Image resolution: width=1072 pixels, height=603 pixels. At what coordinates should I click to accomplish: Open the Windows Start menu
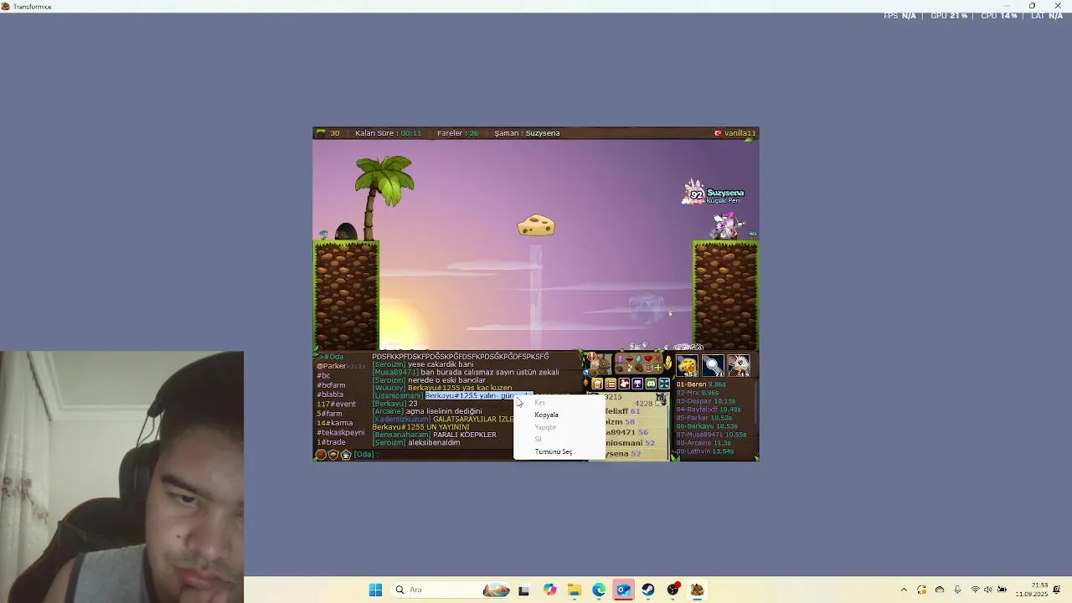[375, 590]
